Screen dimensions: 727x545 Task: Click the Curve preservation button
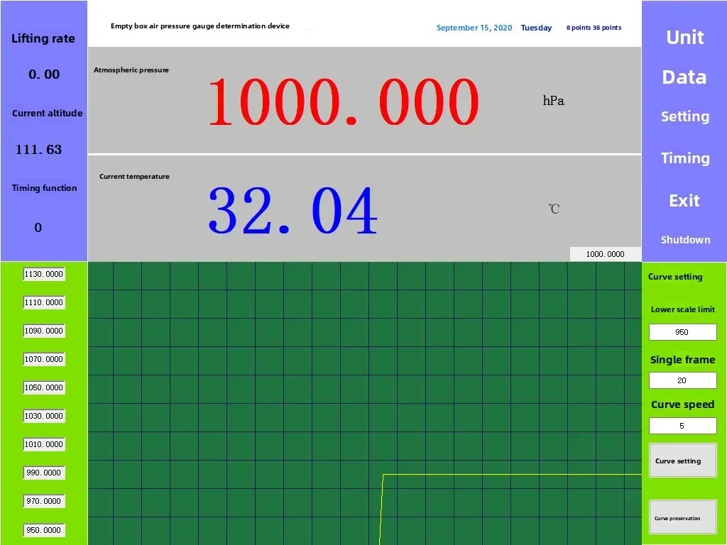point(682,517)
